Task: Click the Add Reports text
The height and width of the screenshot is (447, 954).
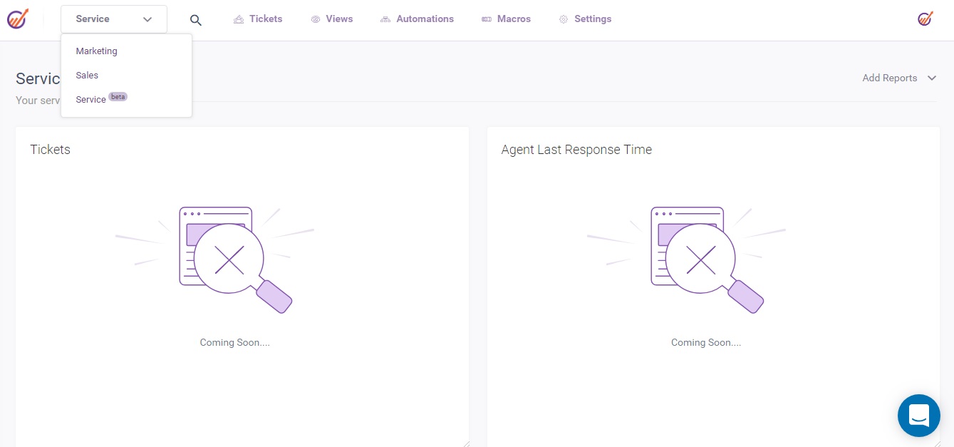Action: [889, 78]
